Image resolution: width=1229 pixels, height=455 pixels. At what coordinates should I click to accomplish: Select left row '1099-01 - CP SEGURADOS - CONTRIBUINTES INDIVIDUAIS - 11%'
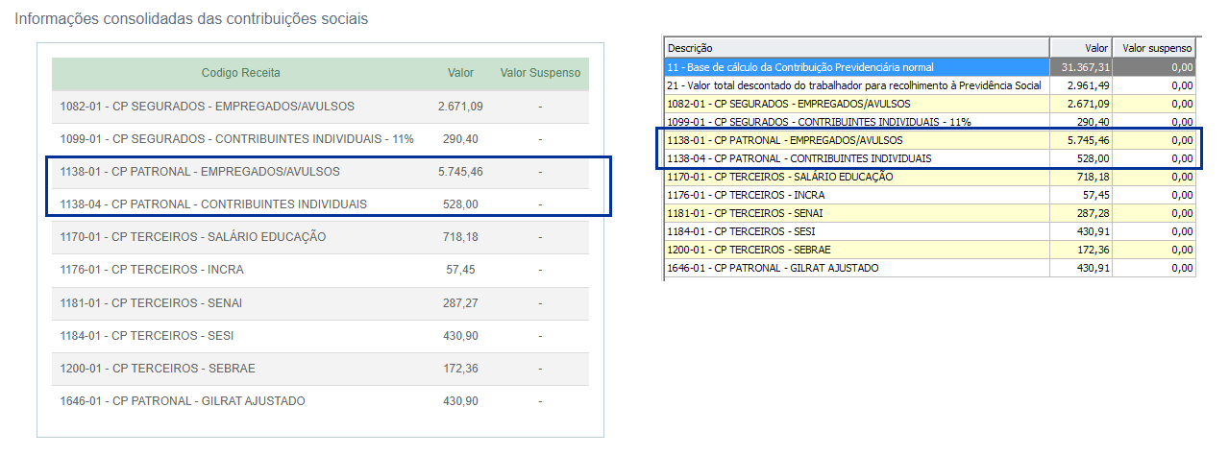click(x=320, y=139)
